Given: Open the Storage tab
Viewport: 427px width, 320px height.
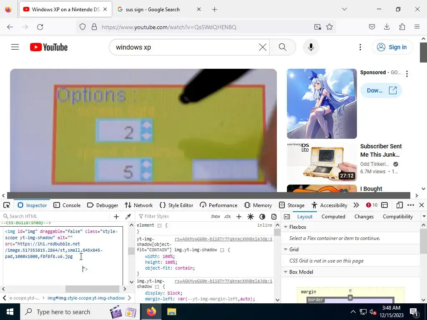Looking at the screenshot, I should 292,205.
